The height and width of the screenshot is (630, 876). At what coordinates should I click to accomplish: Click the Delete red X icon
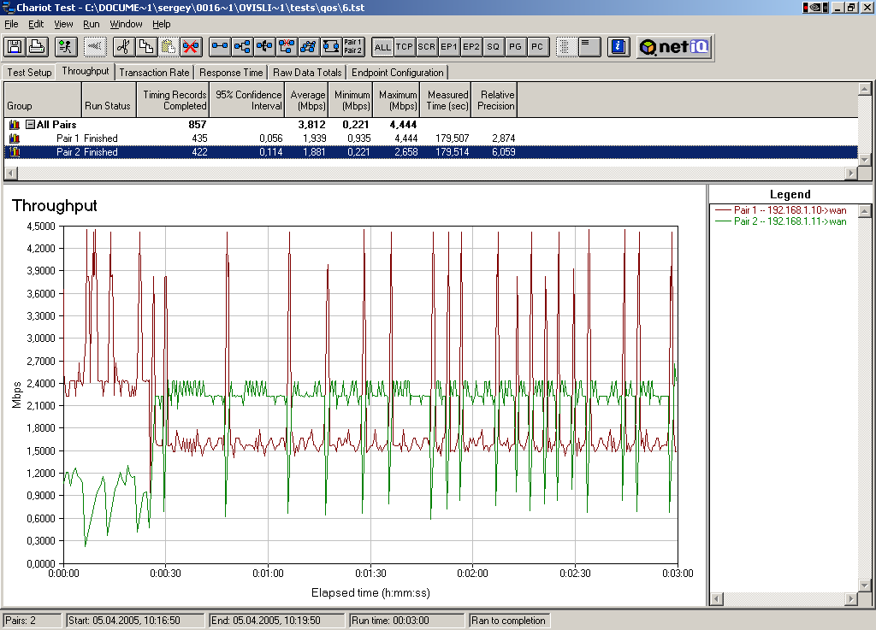click(x=191, y=47)
